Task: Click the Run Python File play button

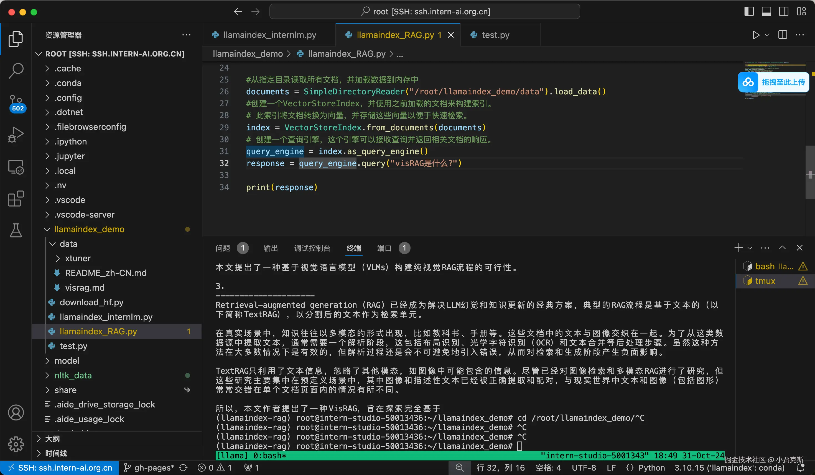Action: 756,35
